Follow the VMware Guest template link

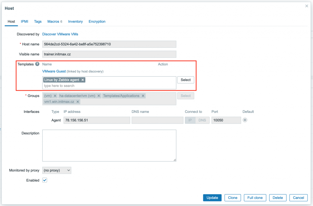point(54,71)
